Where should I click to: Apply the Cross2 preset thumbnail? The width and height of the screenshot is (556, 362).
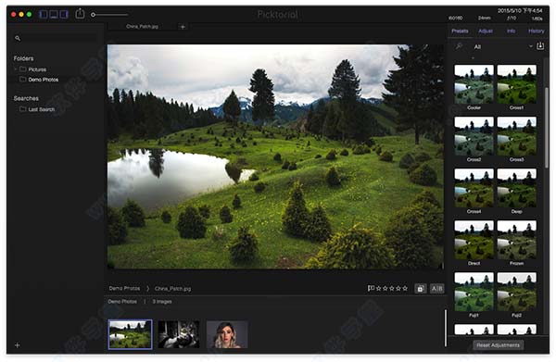click(474, 136)
